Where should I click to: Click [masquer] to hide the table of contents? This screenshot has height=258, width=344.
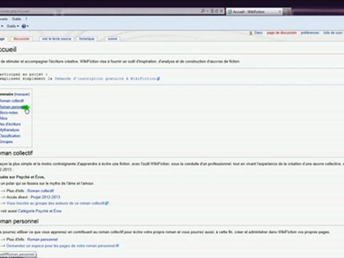[x=22, y=94]
